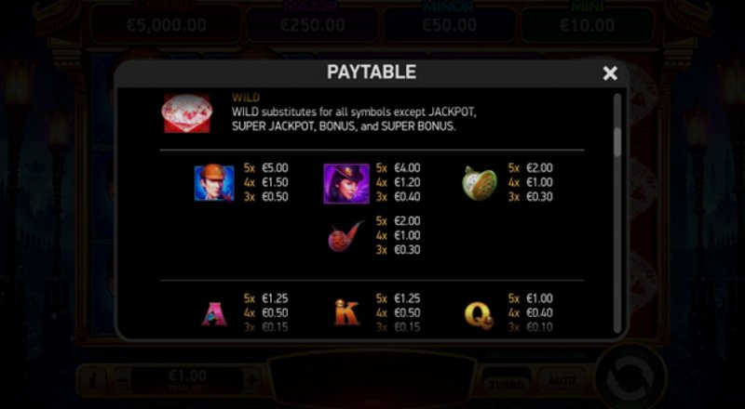The image size is (745, 409).
Task: Select the gold Q card symbol
Action: coord(479,315)
